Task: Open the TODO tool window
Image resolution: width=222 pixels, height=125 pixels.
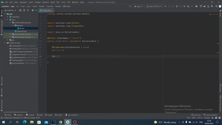Action: (8, 115)
